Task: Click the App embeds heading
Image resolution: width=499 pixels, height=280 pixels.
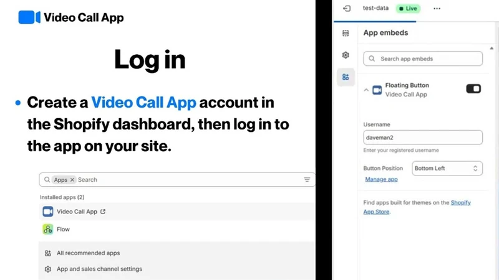Action: (385, 33)
